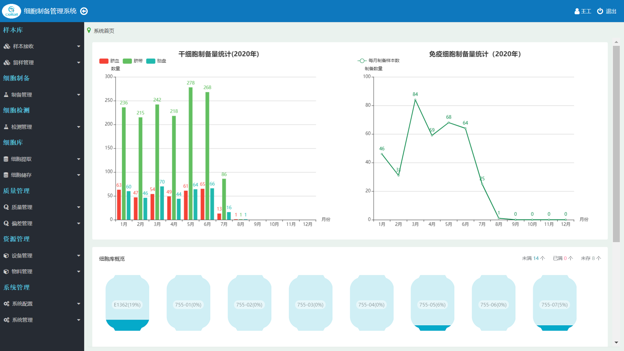Viewport: 624px width, 351px height.
Task: Toggle the teal 胎盘 legend swatch
Action: [151, 61]
